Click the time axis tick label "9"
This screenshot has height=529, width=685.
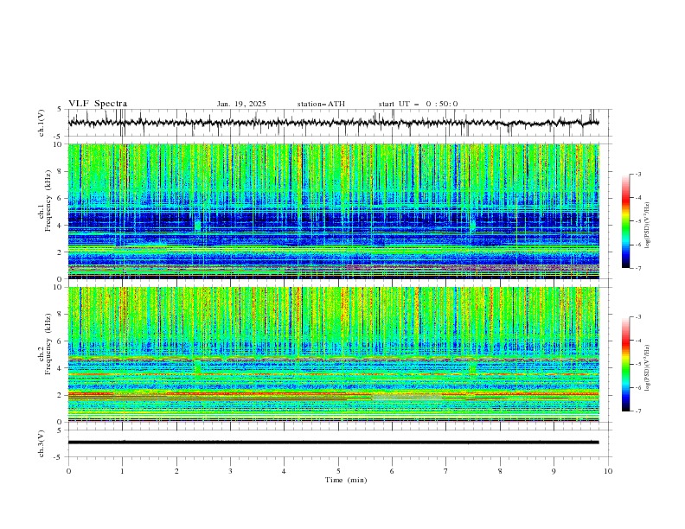554,471
